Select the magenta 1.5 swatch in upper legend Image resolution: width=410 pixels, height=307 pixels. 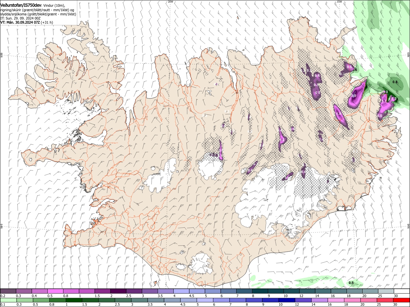pyautogui.click(x=102, y=291)
